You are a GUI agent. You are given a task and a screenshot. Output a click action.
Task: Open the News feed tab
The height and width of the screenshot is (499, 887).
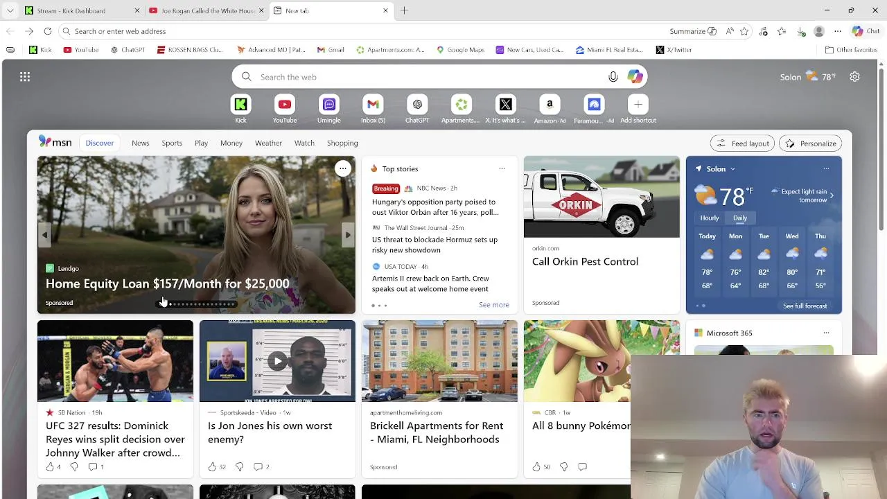141,143
